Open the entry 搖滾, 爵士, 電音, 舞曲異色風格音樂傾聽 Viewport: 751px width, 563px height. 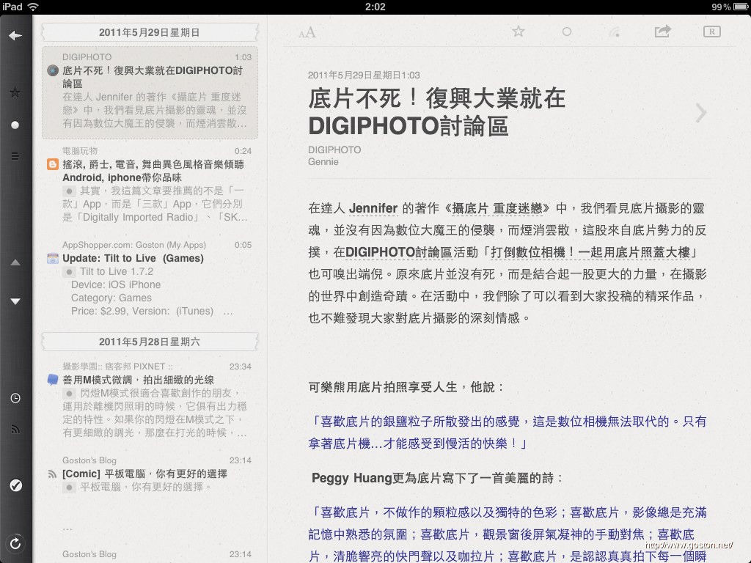tap(150, 184)
